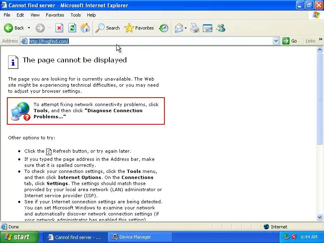
Task: Open the Back history dropdown arrow
Action: (29, 28)
